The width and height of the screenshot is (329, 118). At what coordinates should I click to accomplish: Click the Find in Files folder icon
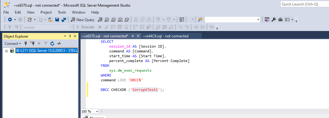[200, 20]
